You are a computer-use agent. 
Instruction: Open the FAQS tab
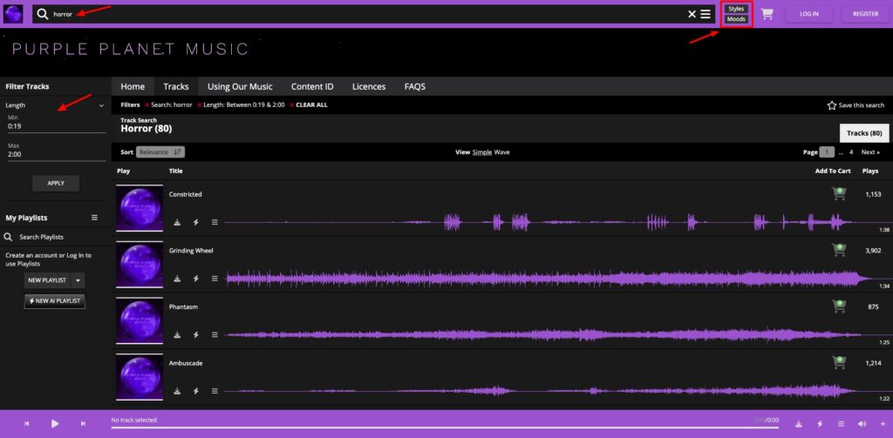click(x=414, y=86)
